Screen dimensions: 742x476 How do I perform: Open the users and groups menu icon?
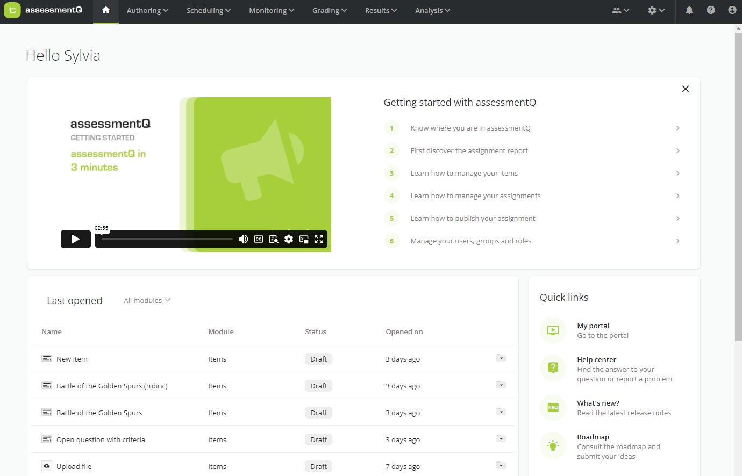[x=620, y=10]
